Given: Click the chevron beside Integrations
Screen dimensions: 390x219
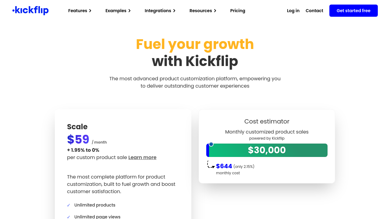Looking at the screenshot, I should 174,11.
